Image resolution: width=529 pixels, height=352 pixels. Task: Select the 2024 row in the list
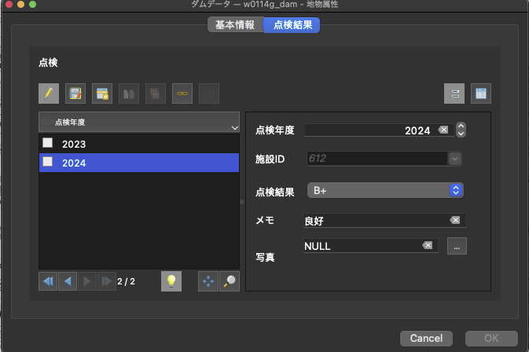pyautogui.click(x=139, y=163)
